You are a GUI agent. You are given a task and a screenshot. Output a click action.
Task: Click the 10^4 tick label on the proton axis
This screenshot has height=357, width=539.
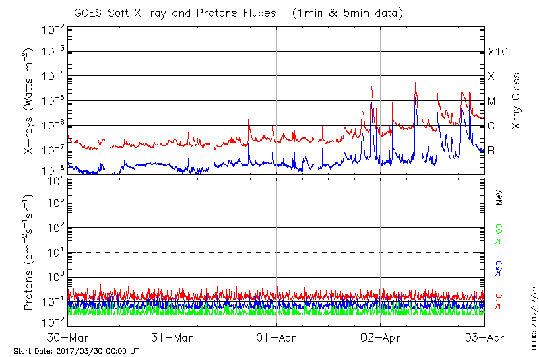pyautogui.click(x=55, y=180)
